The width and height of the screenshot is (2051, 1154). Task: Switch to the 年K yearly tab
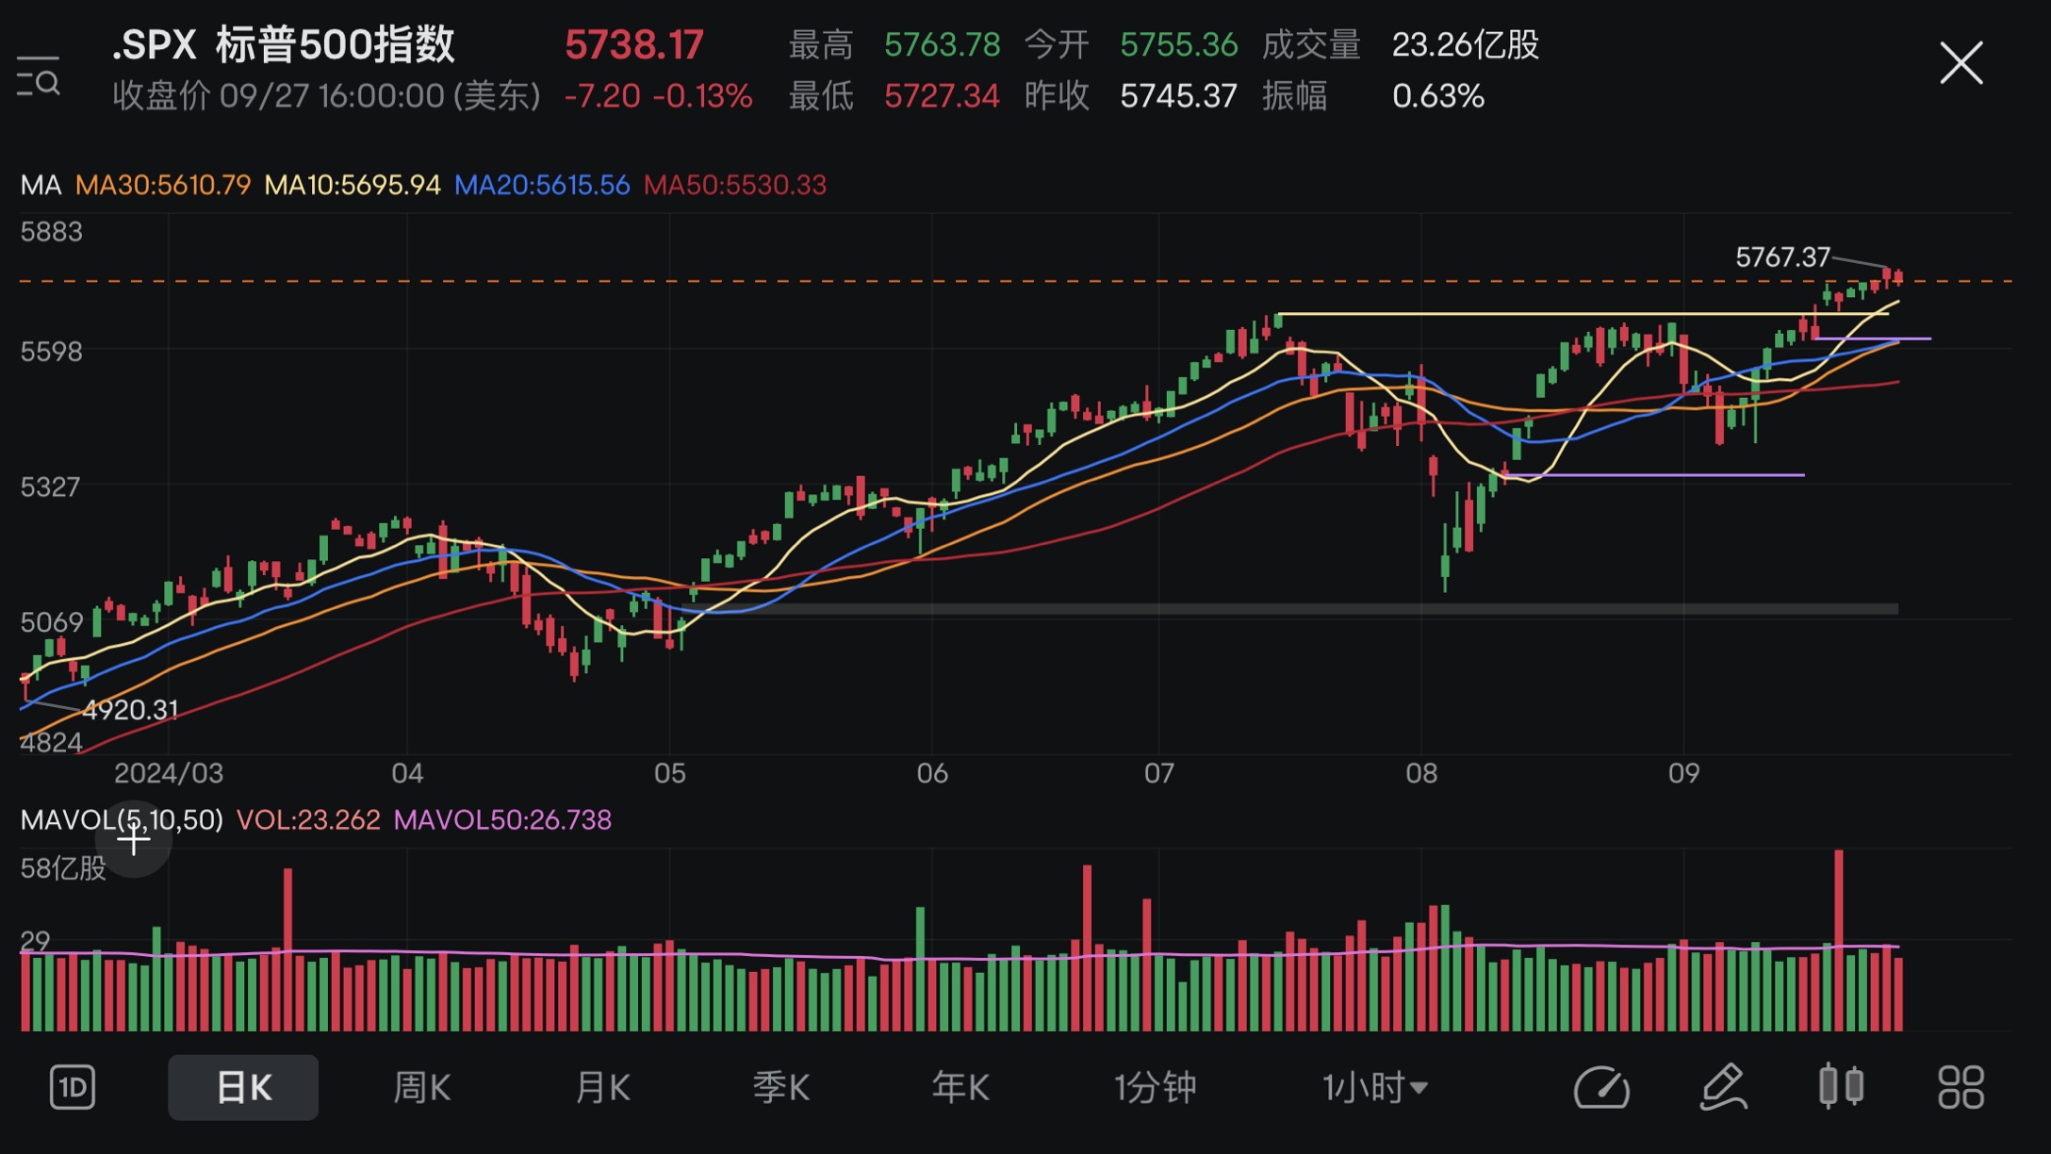(960, 1087)
